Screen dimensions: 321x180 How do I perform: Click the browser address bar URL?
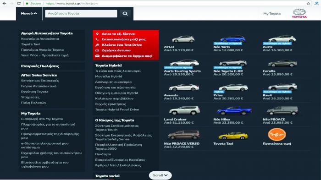point(72,4)
